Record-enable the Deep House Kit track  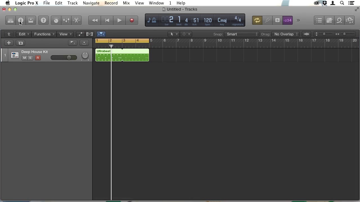38,58
